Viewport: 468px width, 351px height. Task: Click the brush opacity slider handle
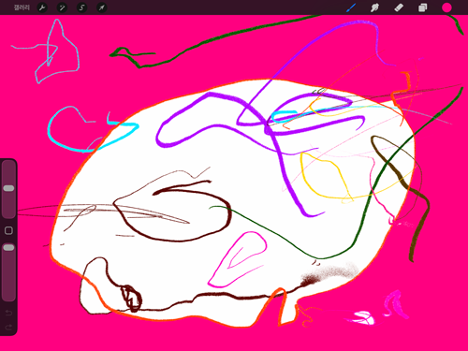coord(8,247)
